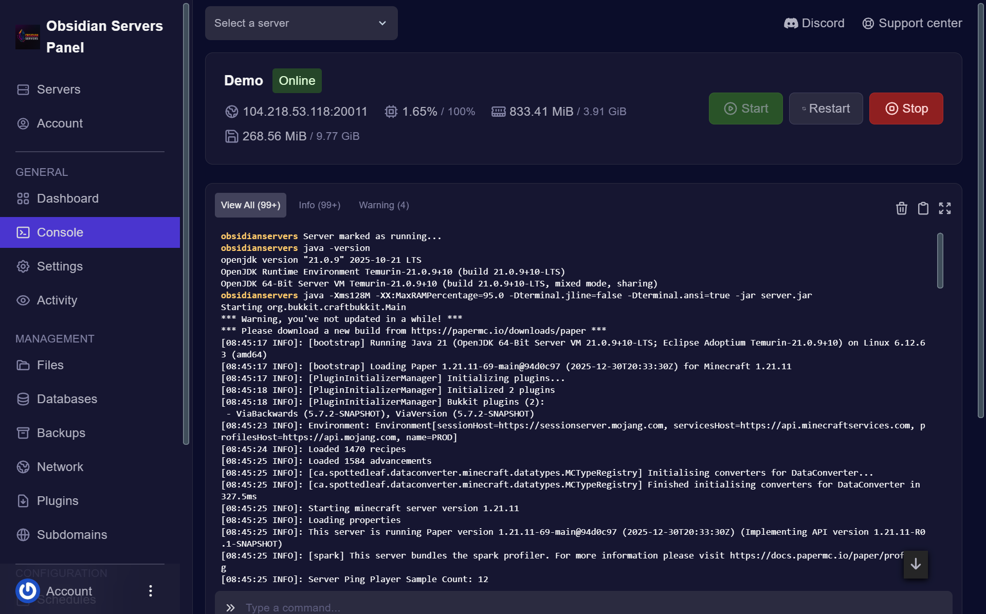
Task: Expand the console to fullscreen
Action: pyautogui.click(x=944, y=208)
